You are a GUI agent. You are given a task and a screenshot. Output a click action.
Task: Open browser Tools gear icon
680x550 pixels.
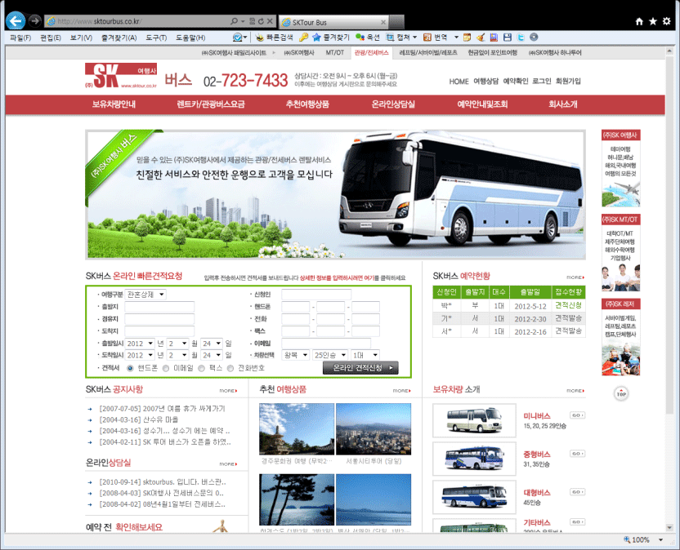coord(667,21)
